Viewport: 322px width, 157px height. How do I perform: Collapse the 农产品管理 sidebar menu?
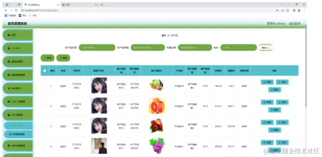[x=18, y=115]
